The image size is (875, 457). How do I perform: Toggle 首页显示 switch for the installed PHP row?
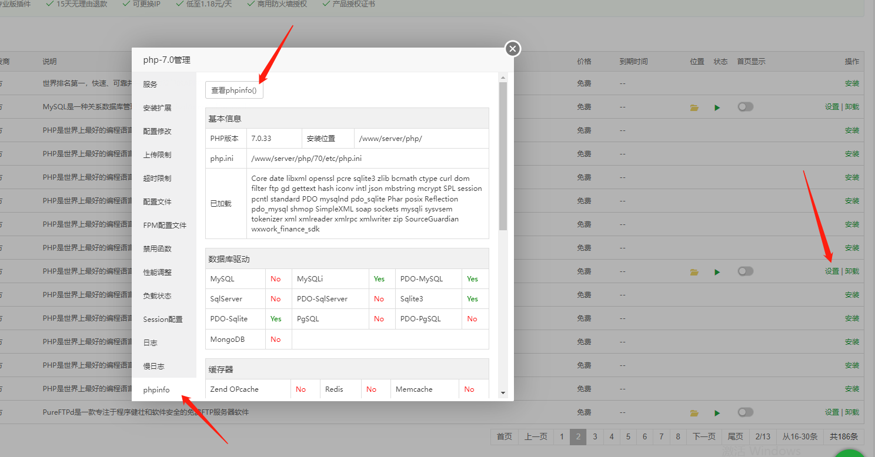pos(746,271)
